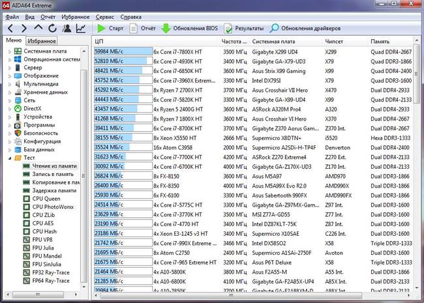Image resolution: width=424 pixels, height=303 pixels.
Task: Select the Хранение данных drive icon
Action: coord(18,92)
